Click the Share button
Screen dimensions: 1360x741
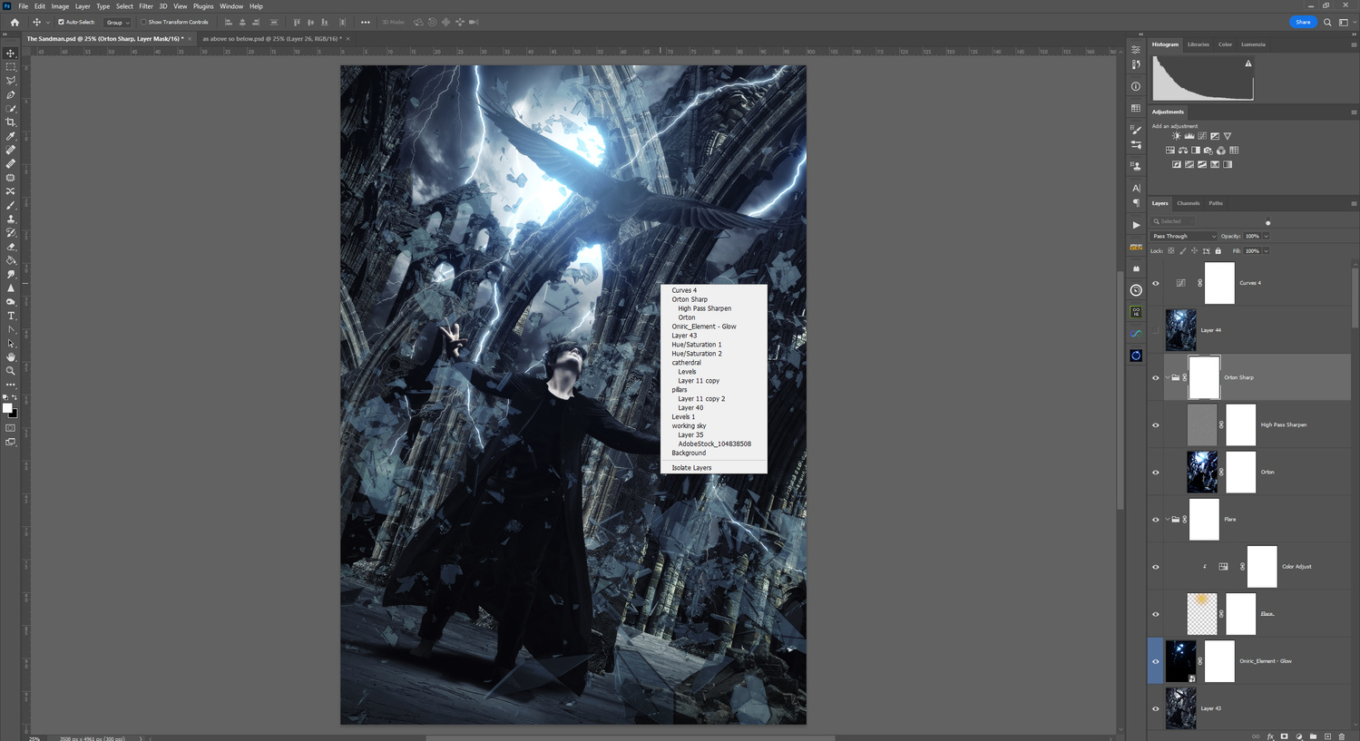click(x=1303, y=22)
